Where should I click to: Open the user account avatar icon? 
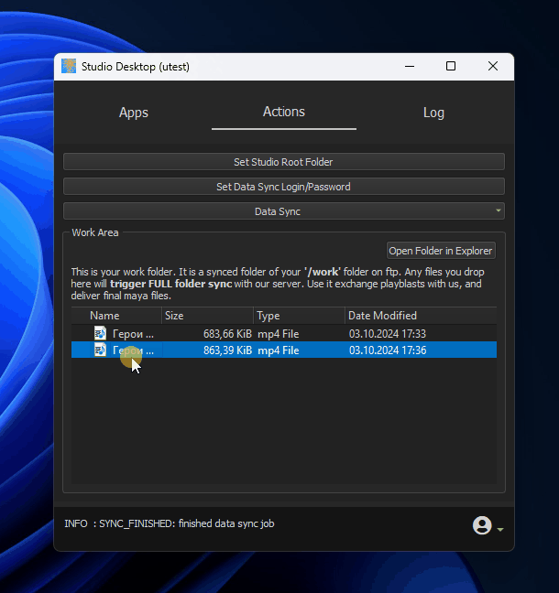[x=482, y=525]
